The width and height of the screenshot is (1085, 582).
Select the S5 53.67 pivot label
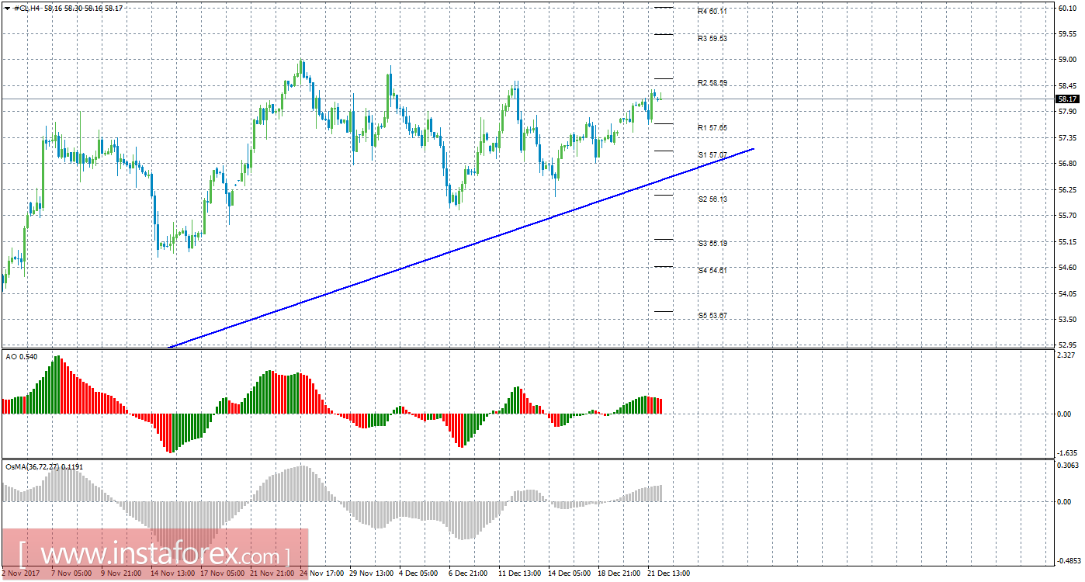tap(712, 316)
